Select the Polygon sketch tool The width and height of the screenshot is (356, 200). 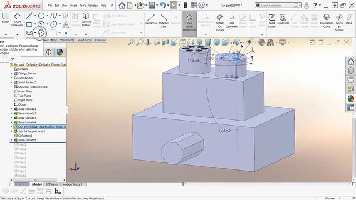[x=41, y=33]
